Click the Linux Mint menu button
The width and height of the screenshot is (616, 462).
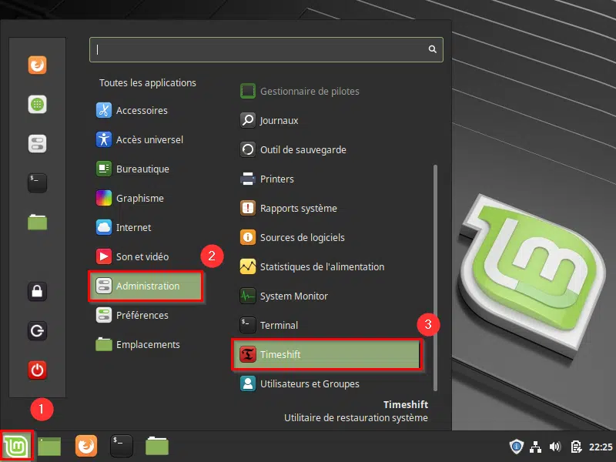16,446
